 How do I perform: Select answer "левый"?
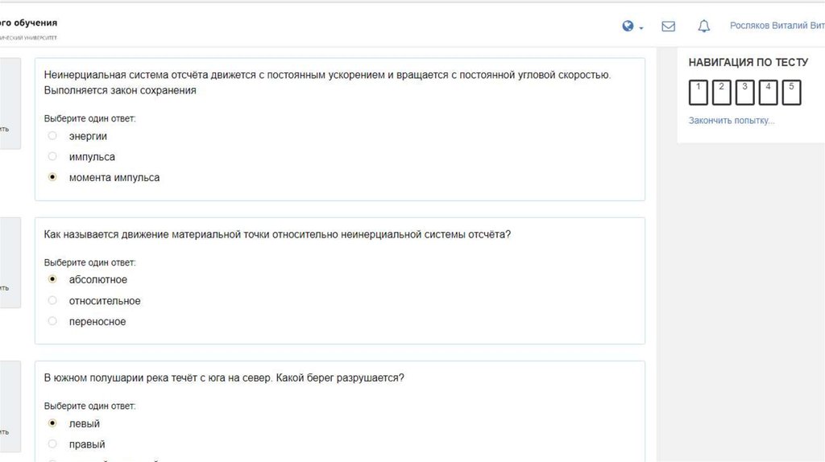52,423
